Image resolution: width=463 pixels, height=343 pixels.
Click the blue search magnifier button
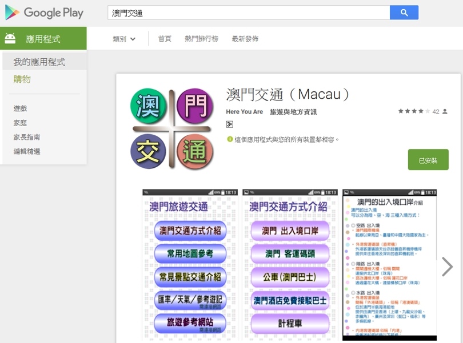click(404, 13)
